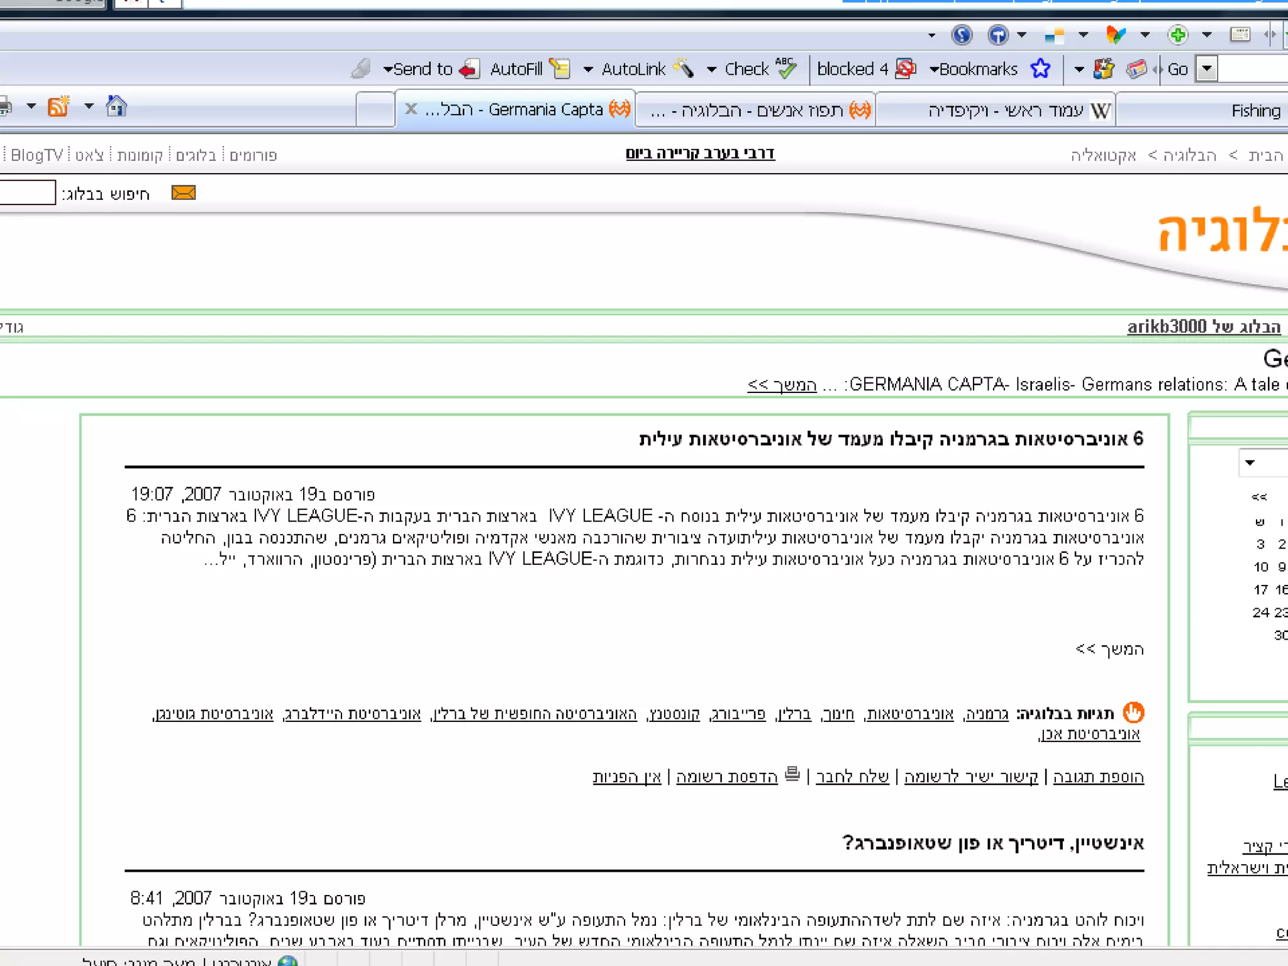Click the Skype toolbar icon

(x=962, y=35)
